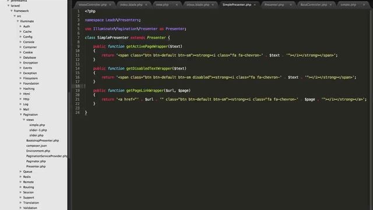Select the Support folder label
This screenshot has width=373, height=210.
tap(29, 198)
